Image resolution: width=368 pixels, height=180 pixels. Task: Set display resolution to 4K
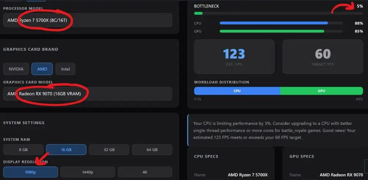coord(145,172)
